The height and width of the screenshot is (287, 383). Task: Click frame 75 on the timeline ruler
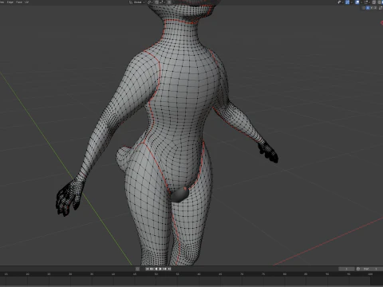(263, 274)
